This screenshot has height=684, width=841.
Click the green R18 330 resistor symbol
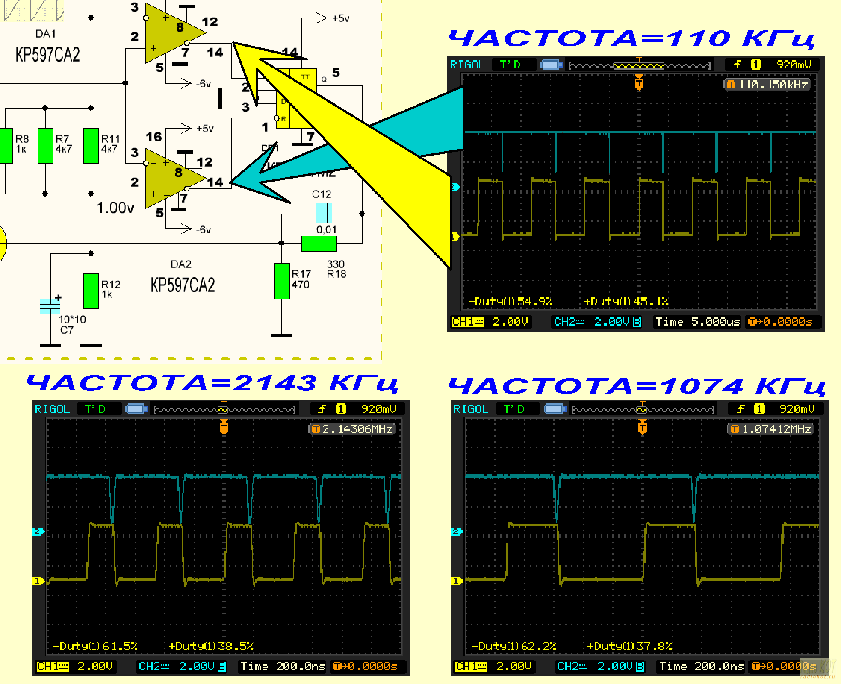pos(319,244)
